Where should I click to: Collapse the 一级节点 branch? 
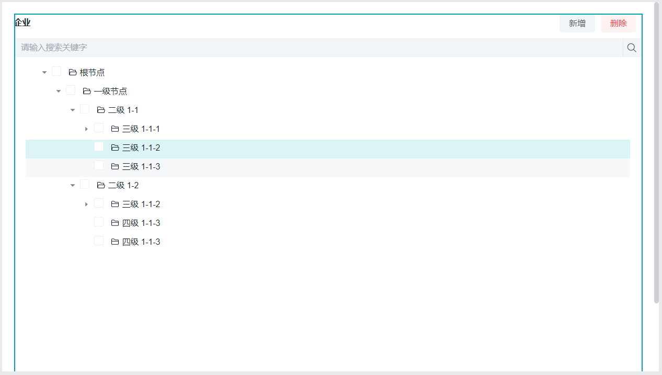point(59,91)
